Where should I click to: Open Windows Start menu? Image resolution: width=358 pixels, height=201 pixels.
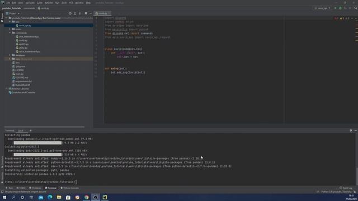pos(4,197)
